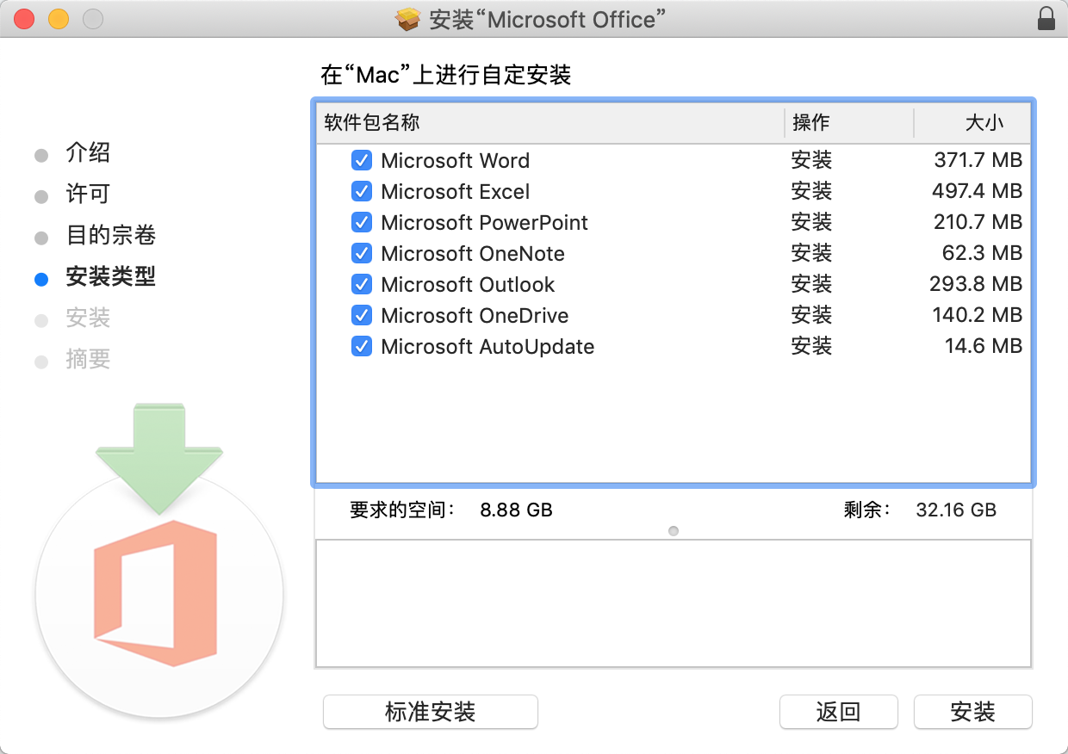This screenshot has width=1068, height=754.
Task: Click the 返回 button to go back
Action: point(838,712)
